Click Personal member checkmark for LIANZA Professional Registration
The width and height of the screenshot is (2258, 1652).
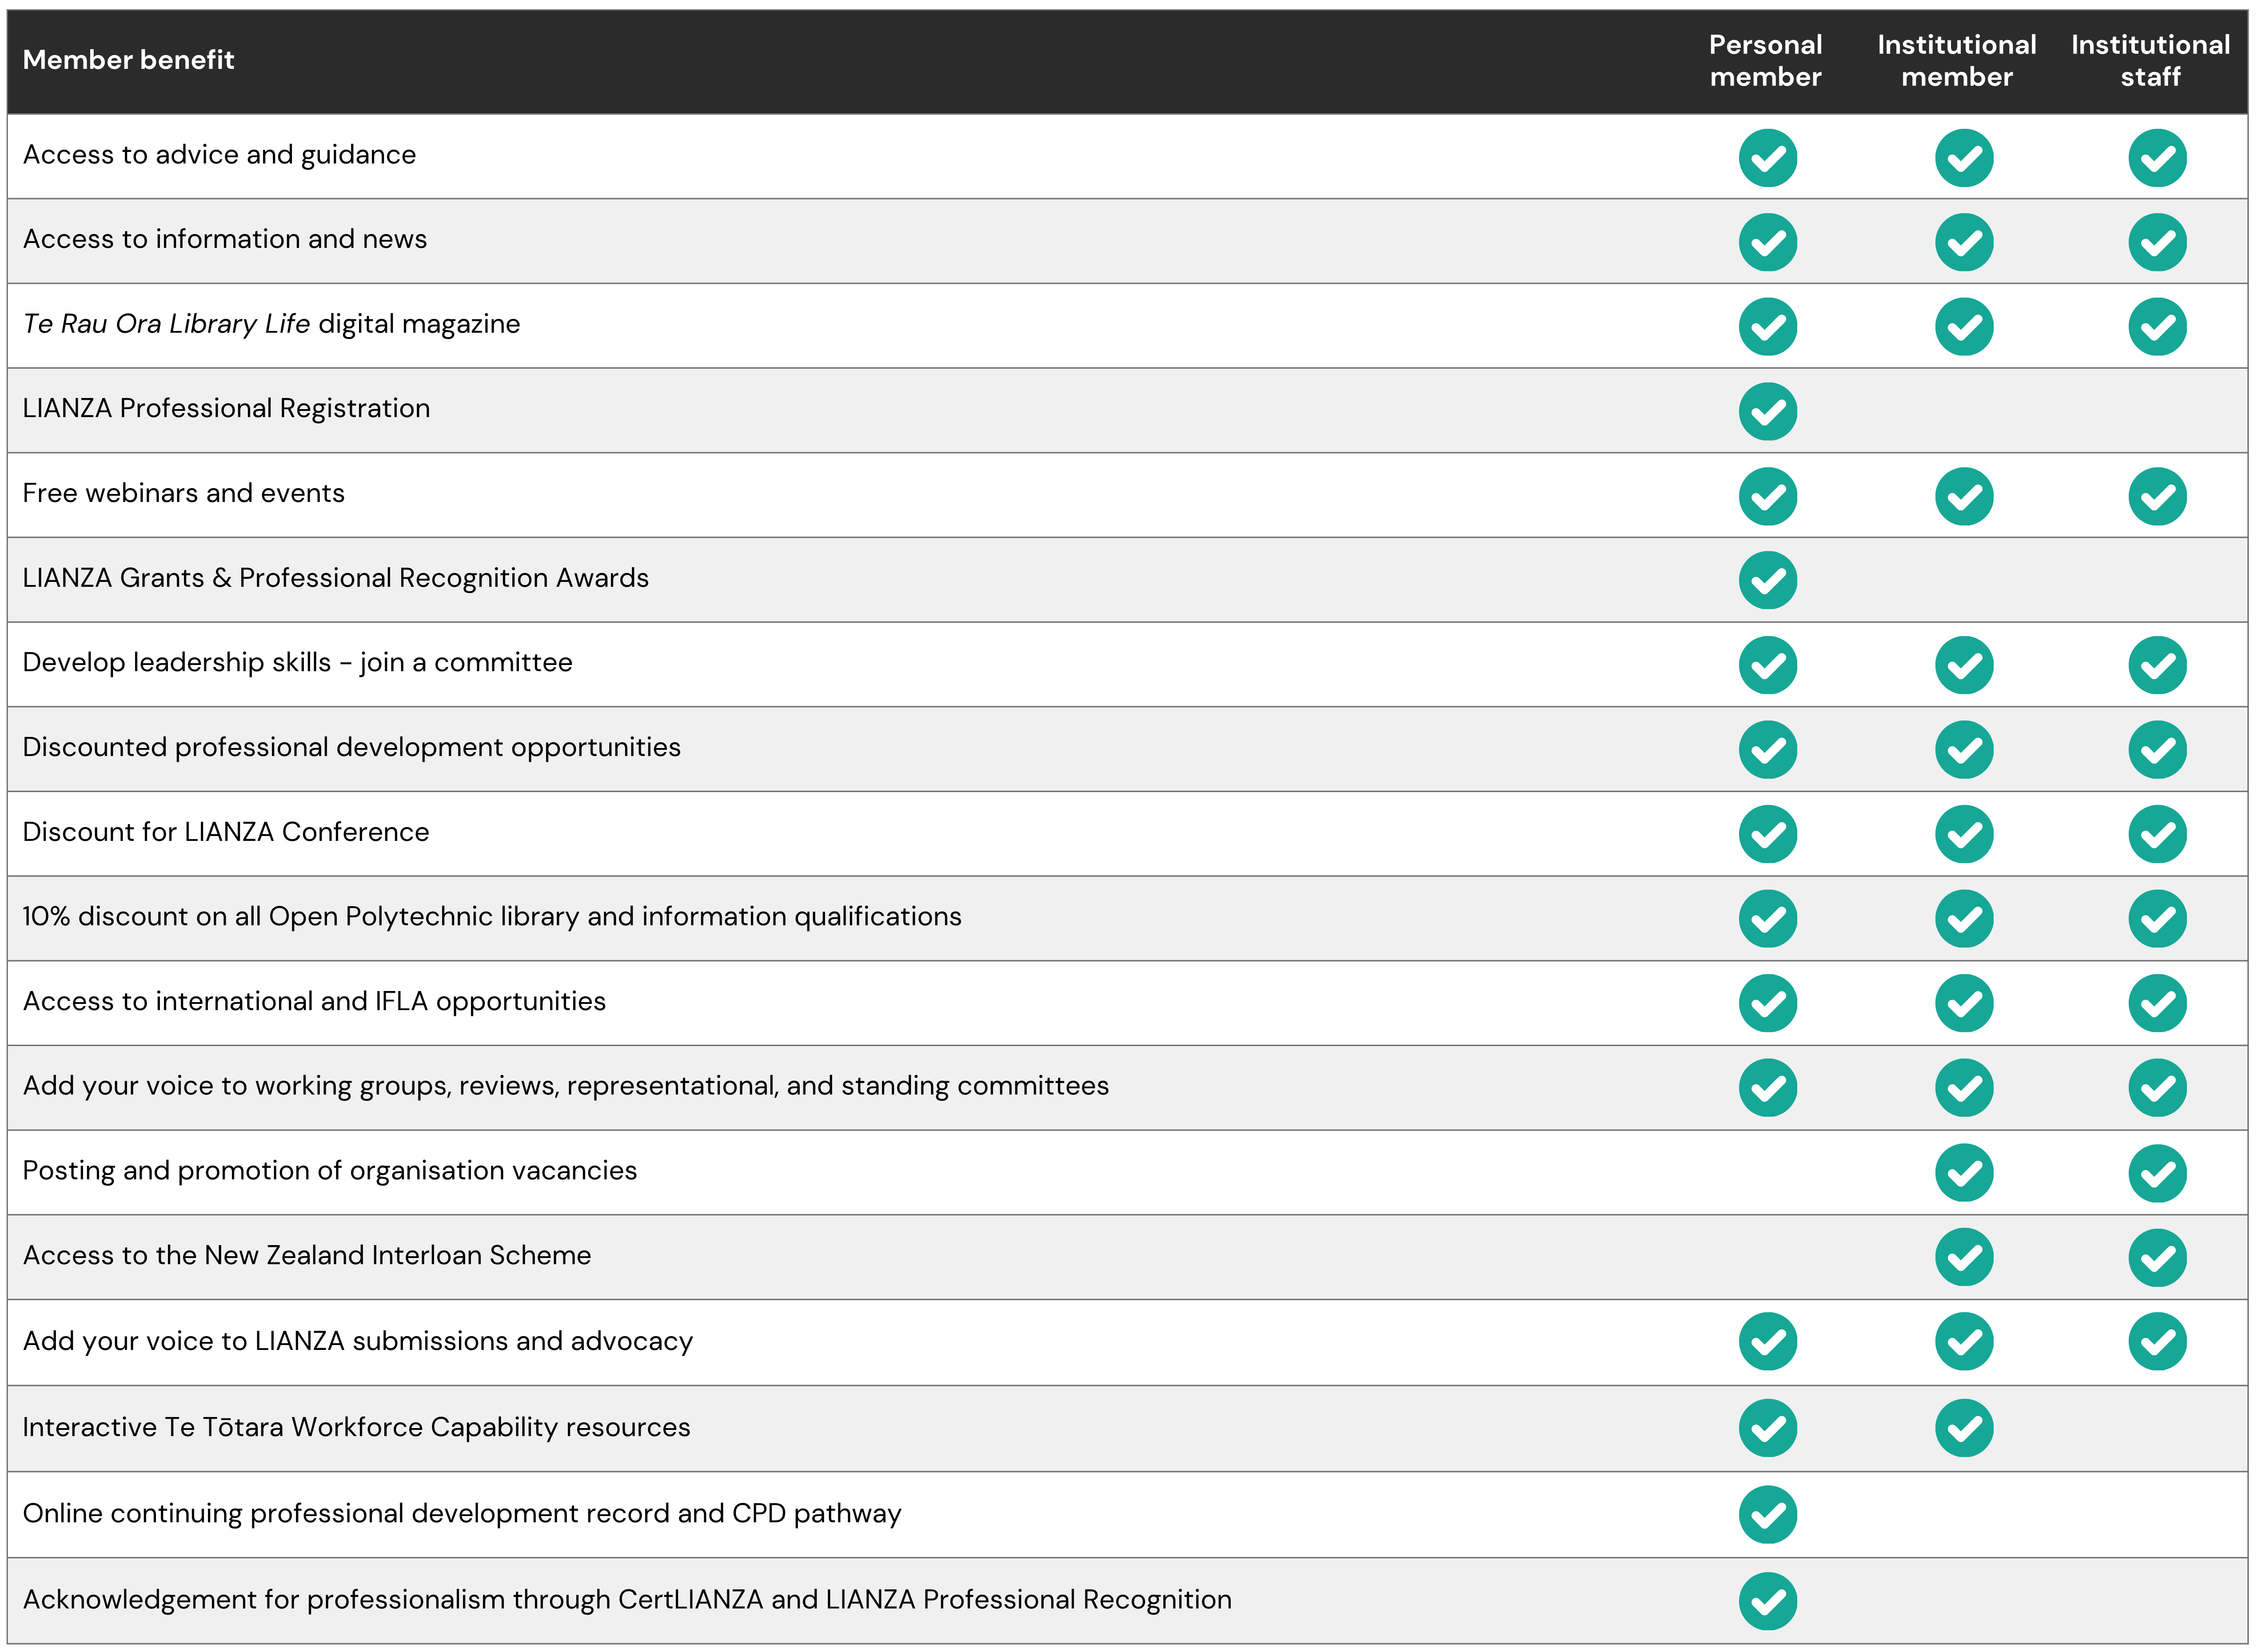coord(1767,411)
